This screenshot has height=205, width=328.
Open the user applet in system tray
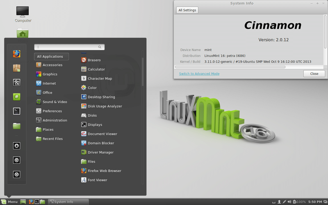279,202
